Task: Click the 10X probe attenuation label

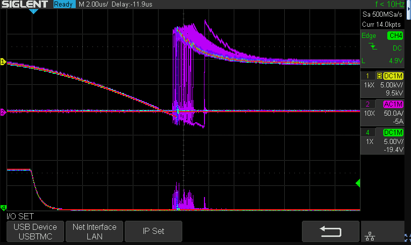Action: [x=369, y=113]
